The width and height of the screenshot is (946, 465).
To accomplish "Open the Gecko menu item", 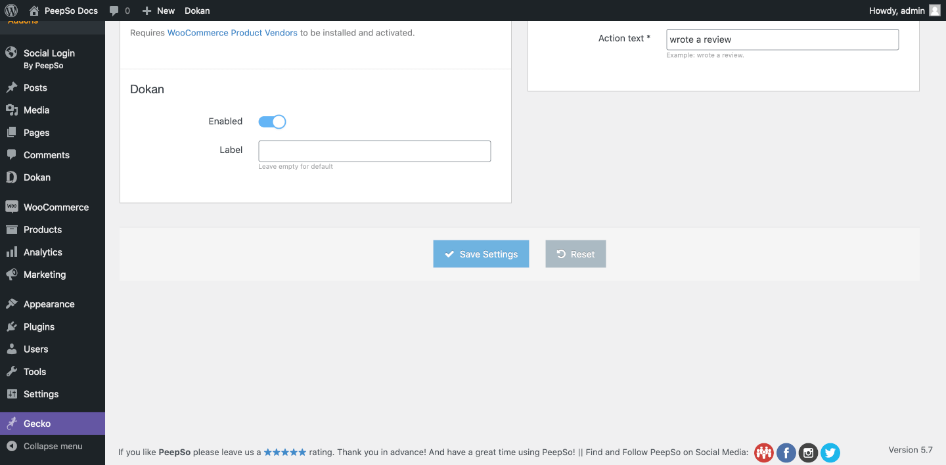I will [x=53, y=424].
